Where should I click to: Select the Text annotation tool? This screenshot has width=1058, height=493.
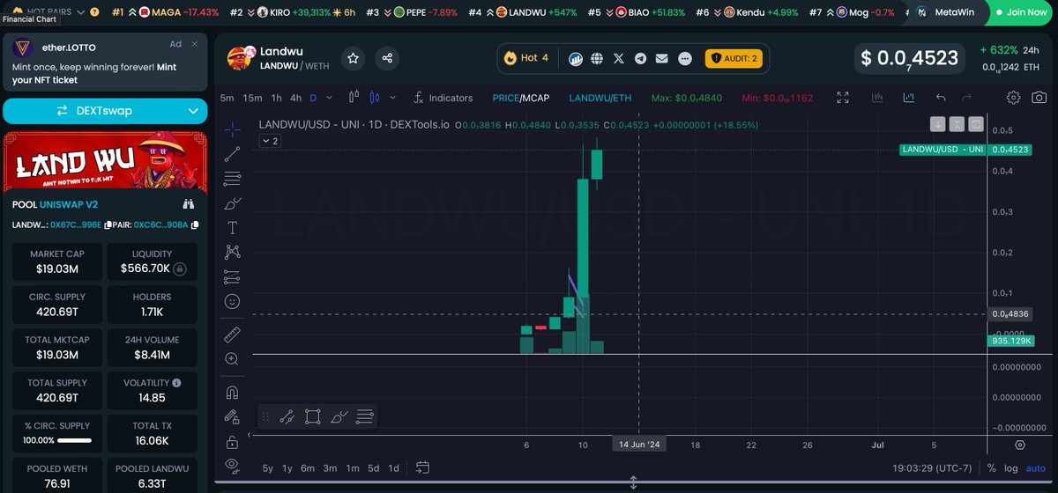tap(233, 227)
